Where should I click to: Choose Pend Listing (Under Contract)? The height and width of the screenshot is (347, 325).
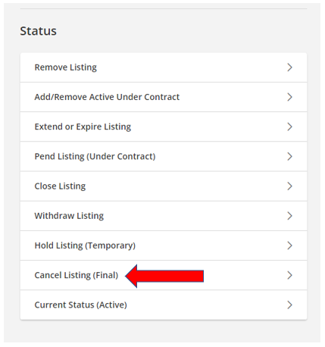pyautogui.click(x=164, y=156)
